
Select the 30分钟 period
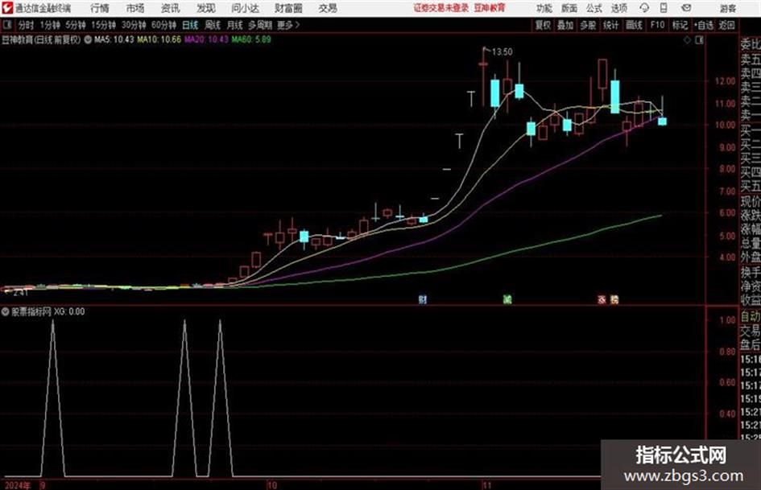(134, 25)
